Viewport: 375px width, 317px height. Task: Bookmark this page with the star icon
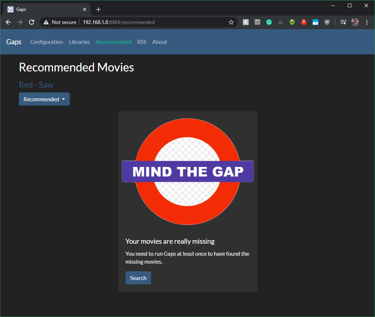point(231,22)
